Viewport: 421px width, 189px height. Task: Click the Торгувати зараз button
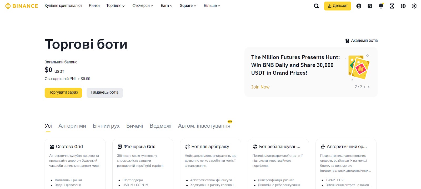click(63, 93)
